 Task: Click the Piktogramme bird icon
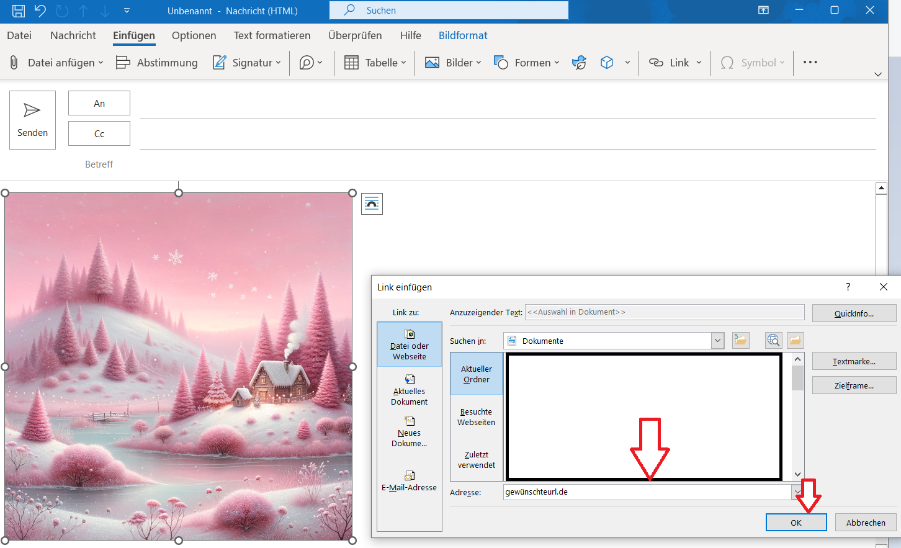click(579, 63)
